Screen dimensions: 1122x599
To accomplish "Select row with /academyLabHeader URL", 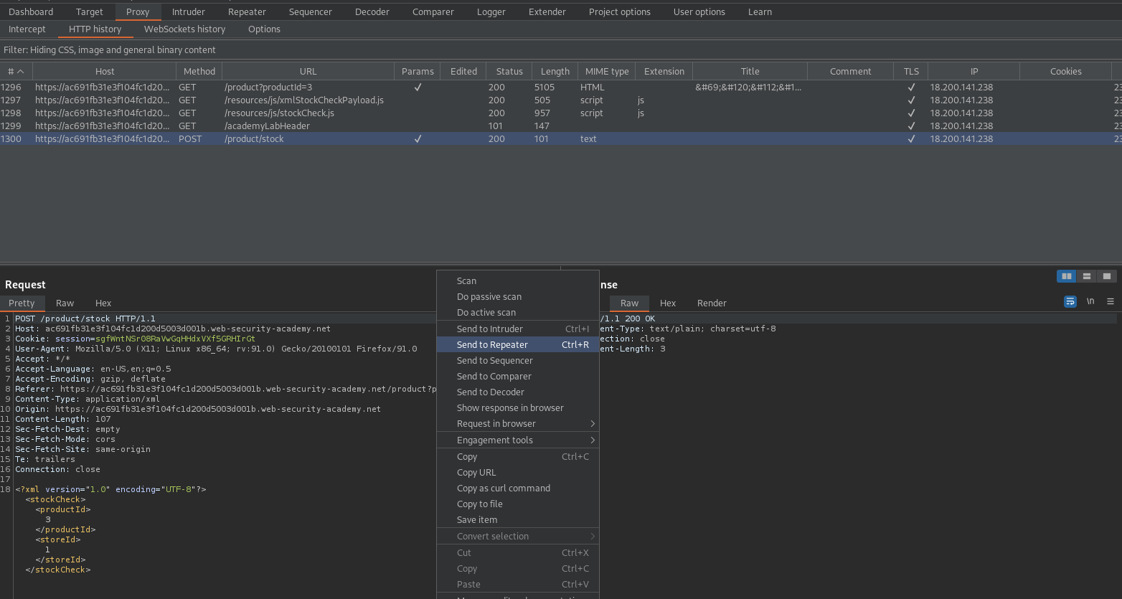I will (561, 126).
